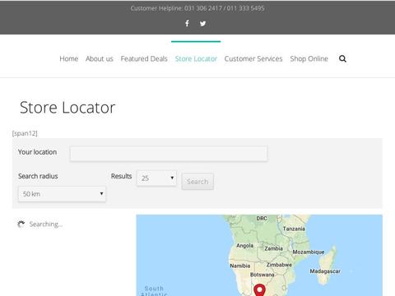Click the Namibia label on map
The width and height of the screenshot is (395, 296).
coord(240,266)
